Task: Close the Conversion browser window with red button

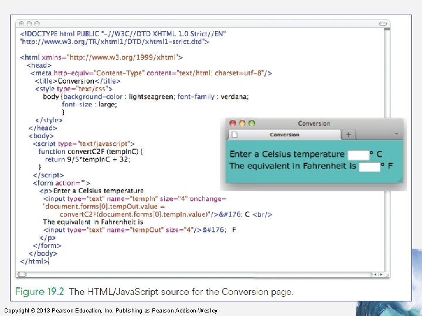Action: (x=233, y=123)
